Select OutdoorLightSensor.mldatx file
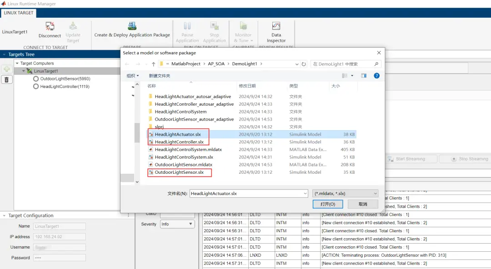The width and height of the screenshot is (491, 269). click(184, 165)
